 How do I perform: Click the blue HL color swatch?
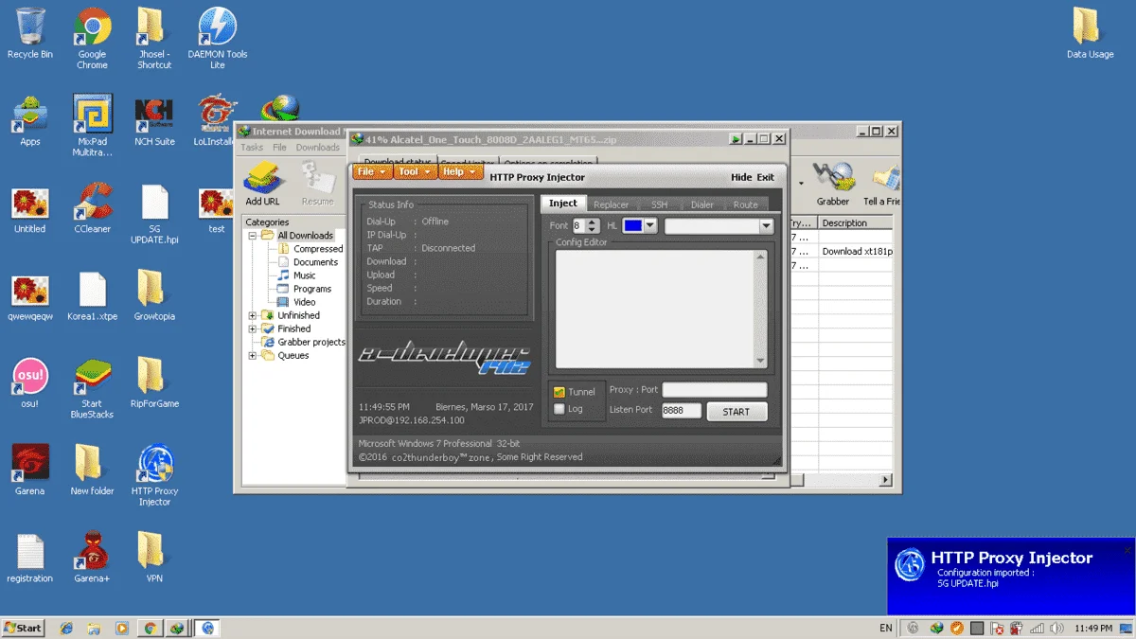(x=633, y=226)
